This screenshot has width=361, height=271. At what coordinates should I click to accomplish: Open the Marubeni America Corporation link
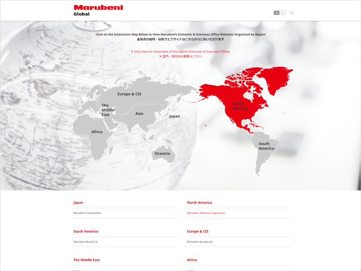point(206,213)
